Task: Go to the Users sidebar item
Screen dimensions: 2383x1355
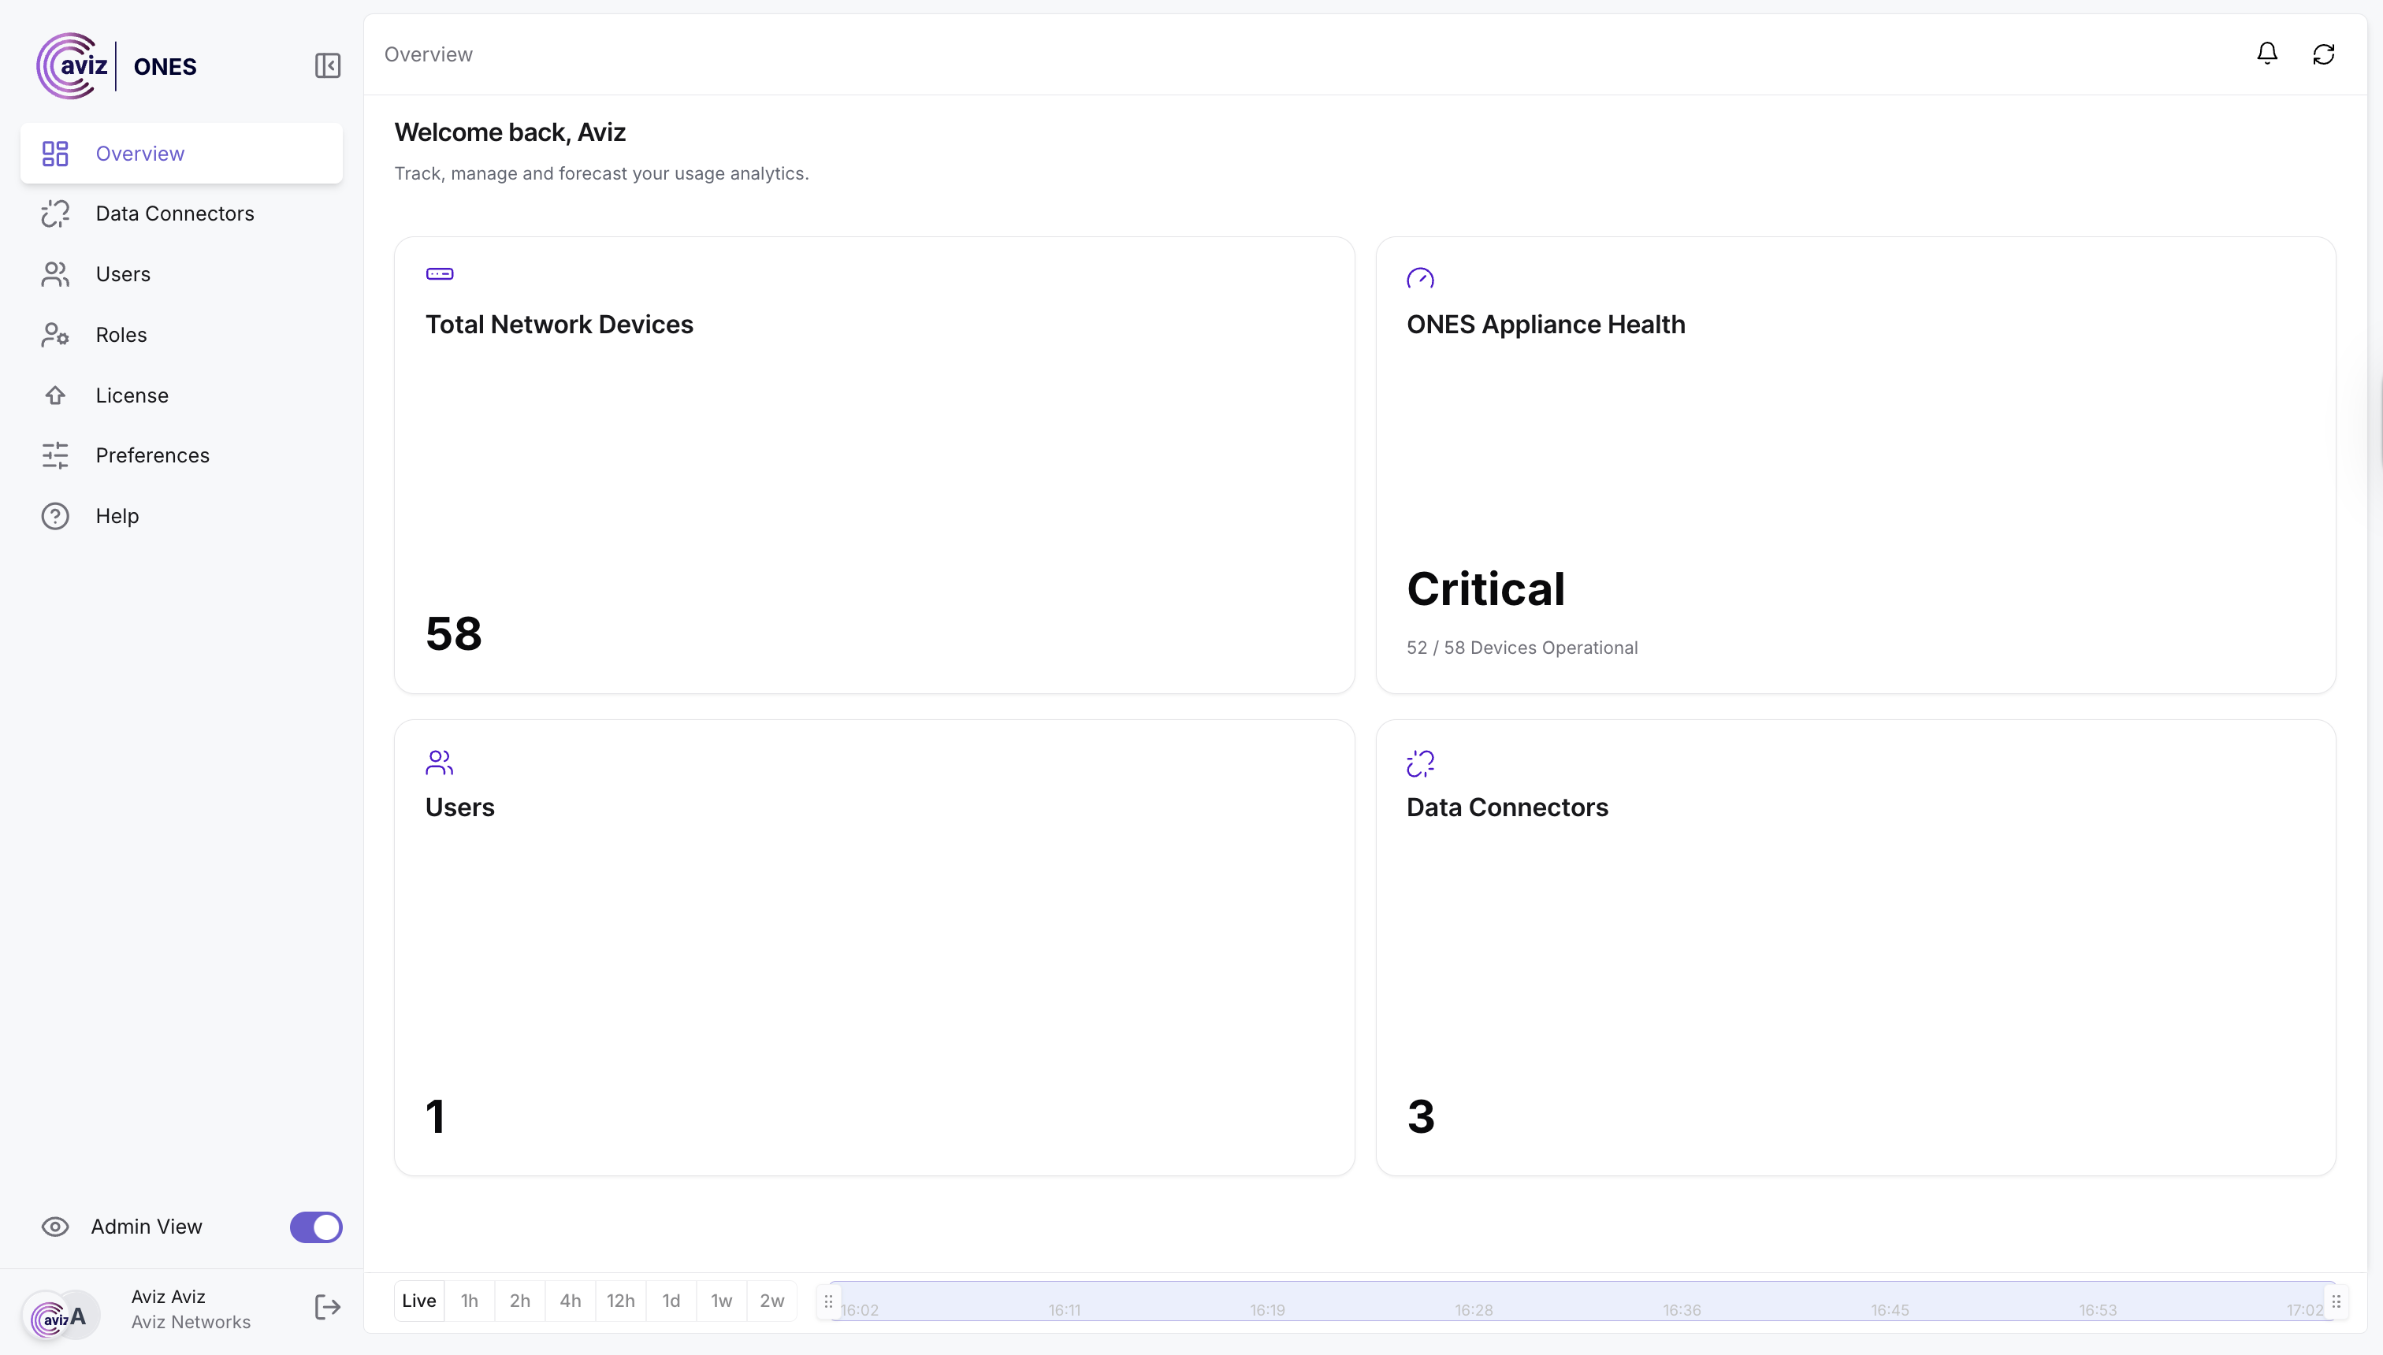Action: coord(122,274)
